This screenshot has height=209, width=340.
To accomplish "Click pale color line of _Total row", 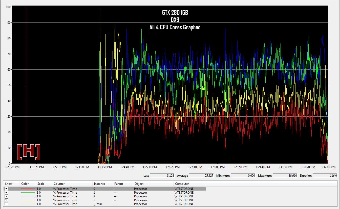I will click(x=28, y=204).
